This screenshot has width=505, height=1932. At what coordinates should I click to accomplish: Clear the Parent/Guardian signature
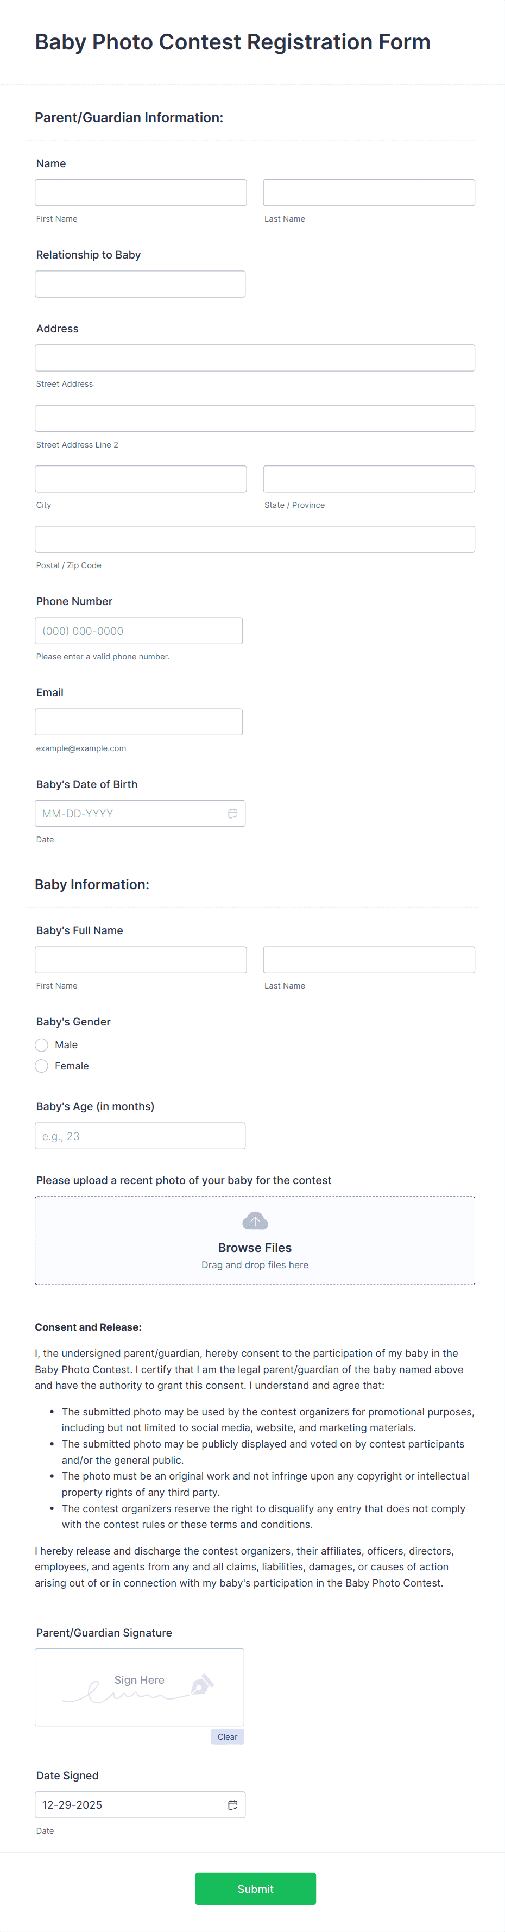click(227, 1736)
